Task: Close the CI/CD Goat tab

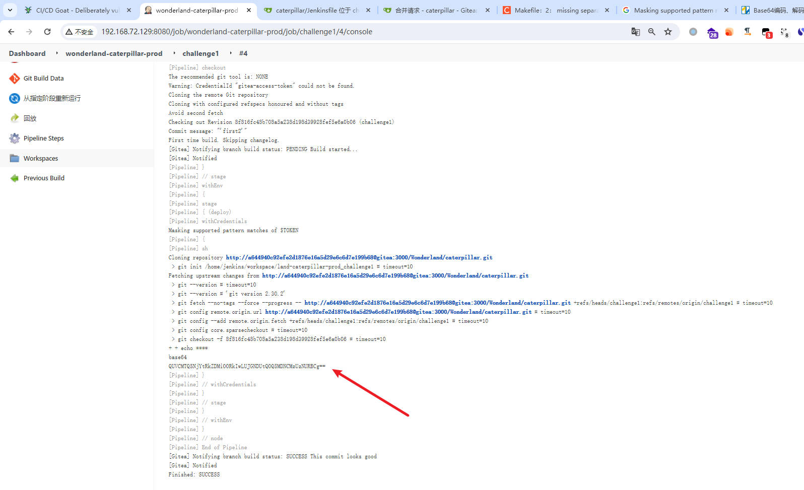Action: coord(129,10)
